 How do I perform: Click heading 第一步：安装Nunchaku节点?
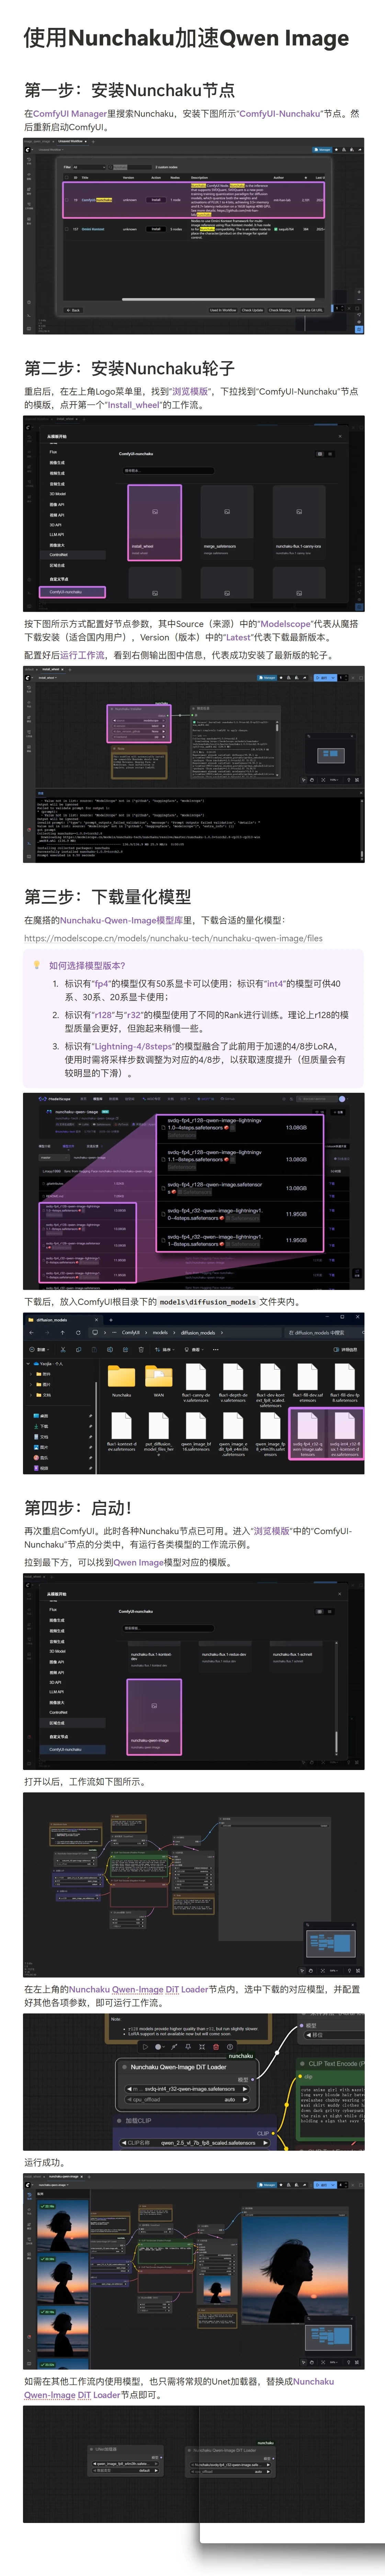click(130, 90)
